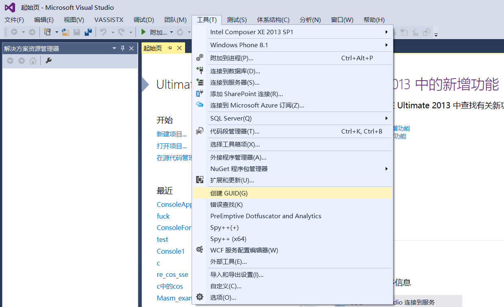Screen dimensions: 504x307
Task: Open the 文件(F) menu
Action: [14, 20]
